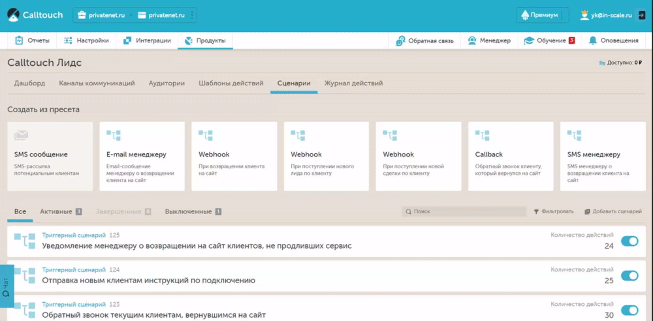Click the Настройки sliders icon

pos(68,40)
